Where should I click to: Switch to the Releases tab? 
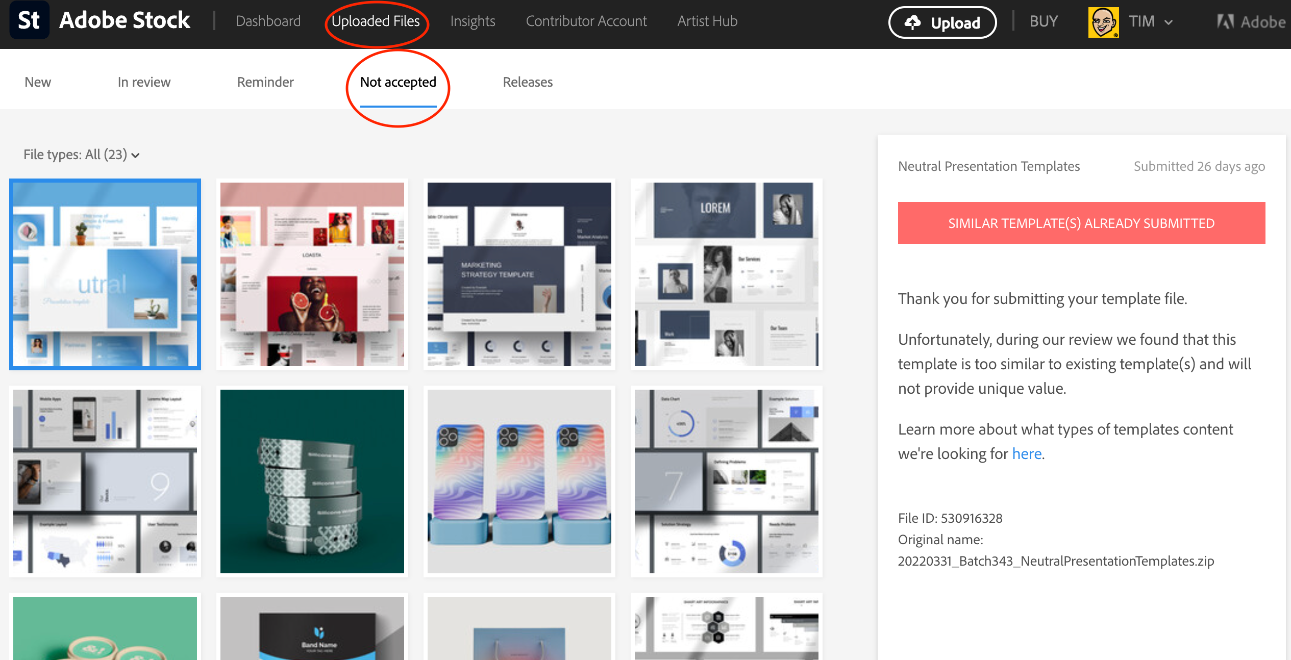[x=528, y=82]
